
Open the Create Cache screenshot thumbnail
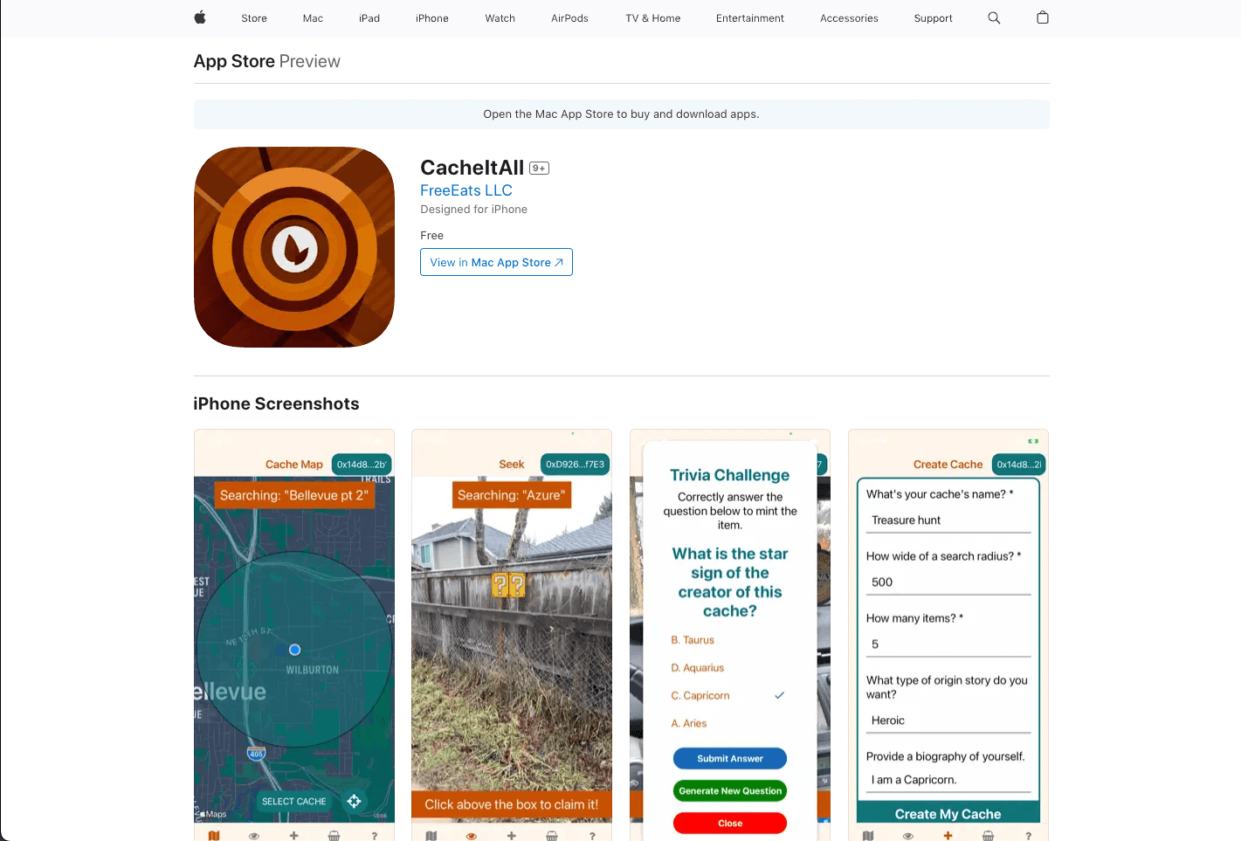(948, 635)
